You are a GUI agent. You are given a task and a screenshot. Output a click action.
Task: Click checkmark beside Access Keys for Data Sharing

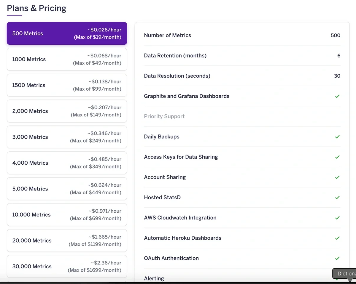click(337, 157)
